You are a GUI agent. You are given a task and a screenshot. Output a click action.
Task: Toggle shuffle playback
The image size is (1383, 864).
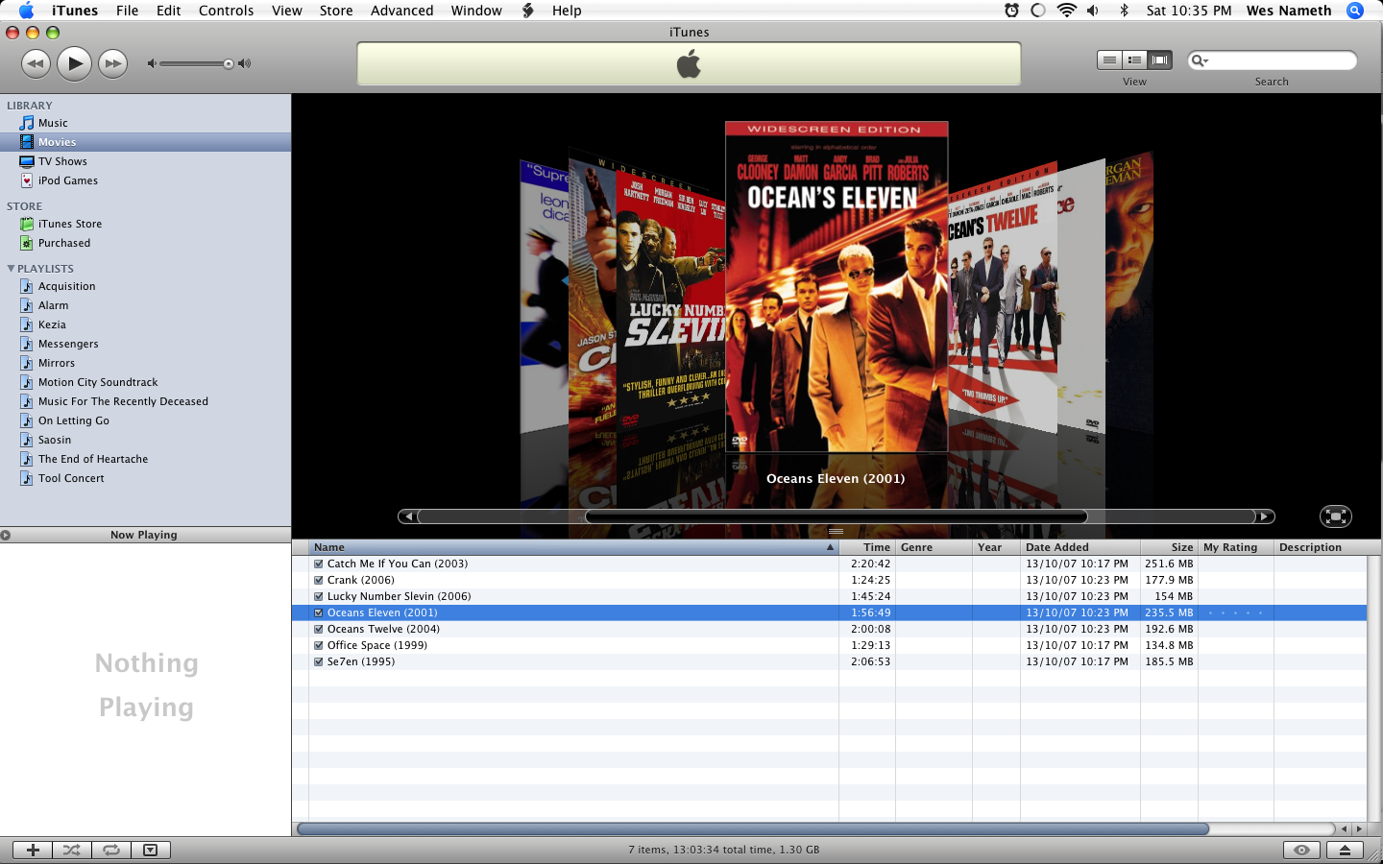[72, 850]
